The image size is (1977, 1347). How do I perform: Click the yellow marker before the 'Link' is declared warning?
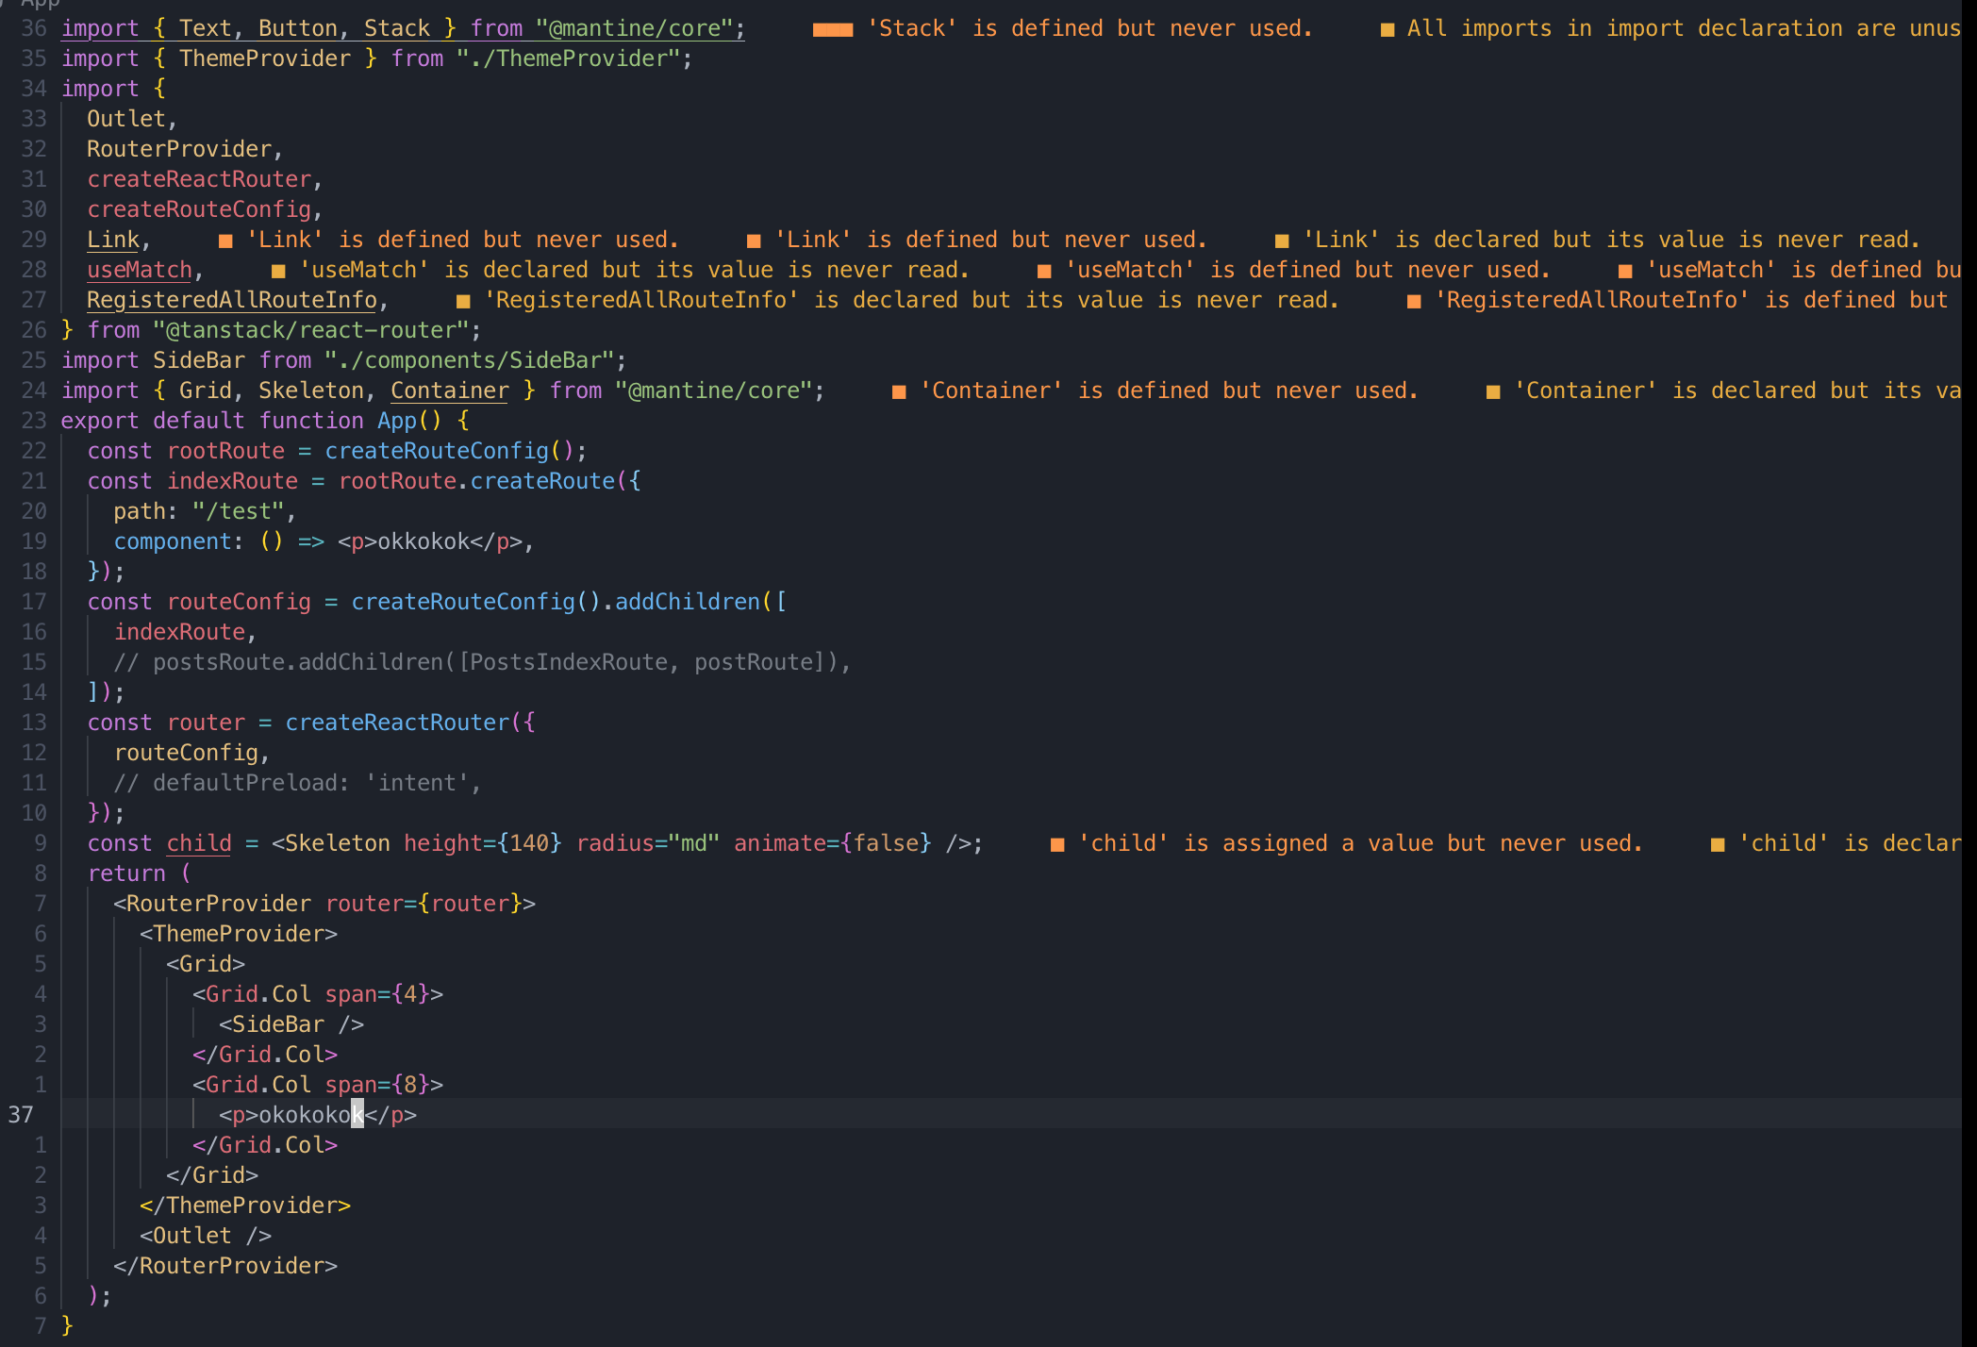pos(1281,241)
